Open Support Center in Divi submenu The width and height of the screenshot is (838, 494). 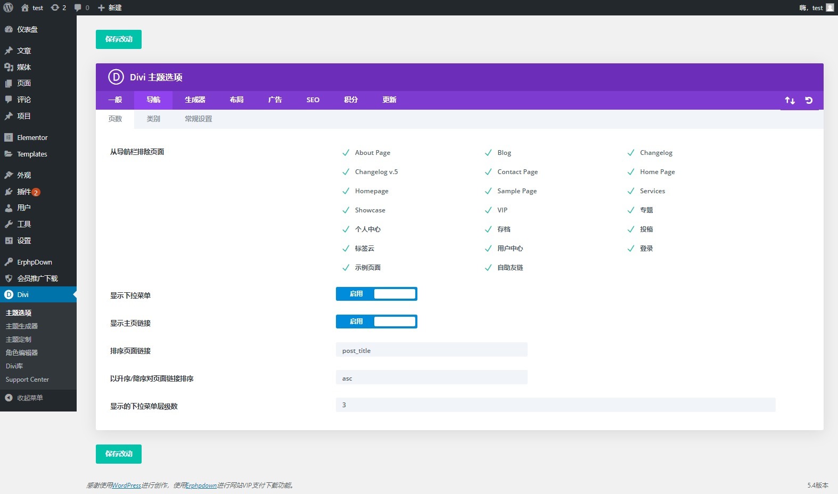(27, 380)
